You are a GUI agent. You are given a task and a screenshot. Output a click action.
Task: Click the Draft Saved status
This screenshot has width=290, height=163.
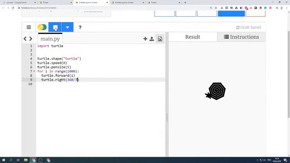[248, 27]
